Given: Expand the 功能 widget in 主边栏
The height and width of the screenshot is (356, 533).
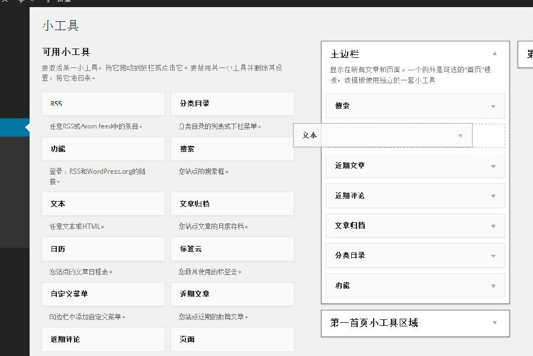Looking at the screenshot, I should point(493,286).
